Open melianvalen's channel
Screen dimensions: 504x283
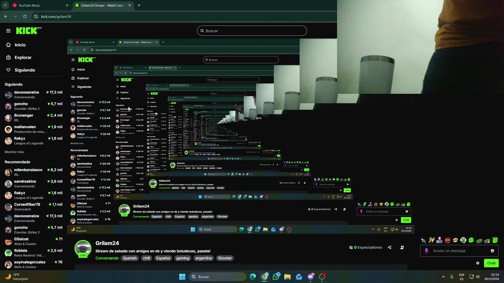pos(33,129)
